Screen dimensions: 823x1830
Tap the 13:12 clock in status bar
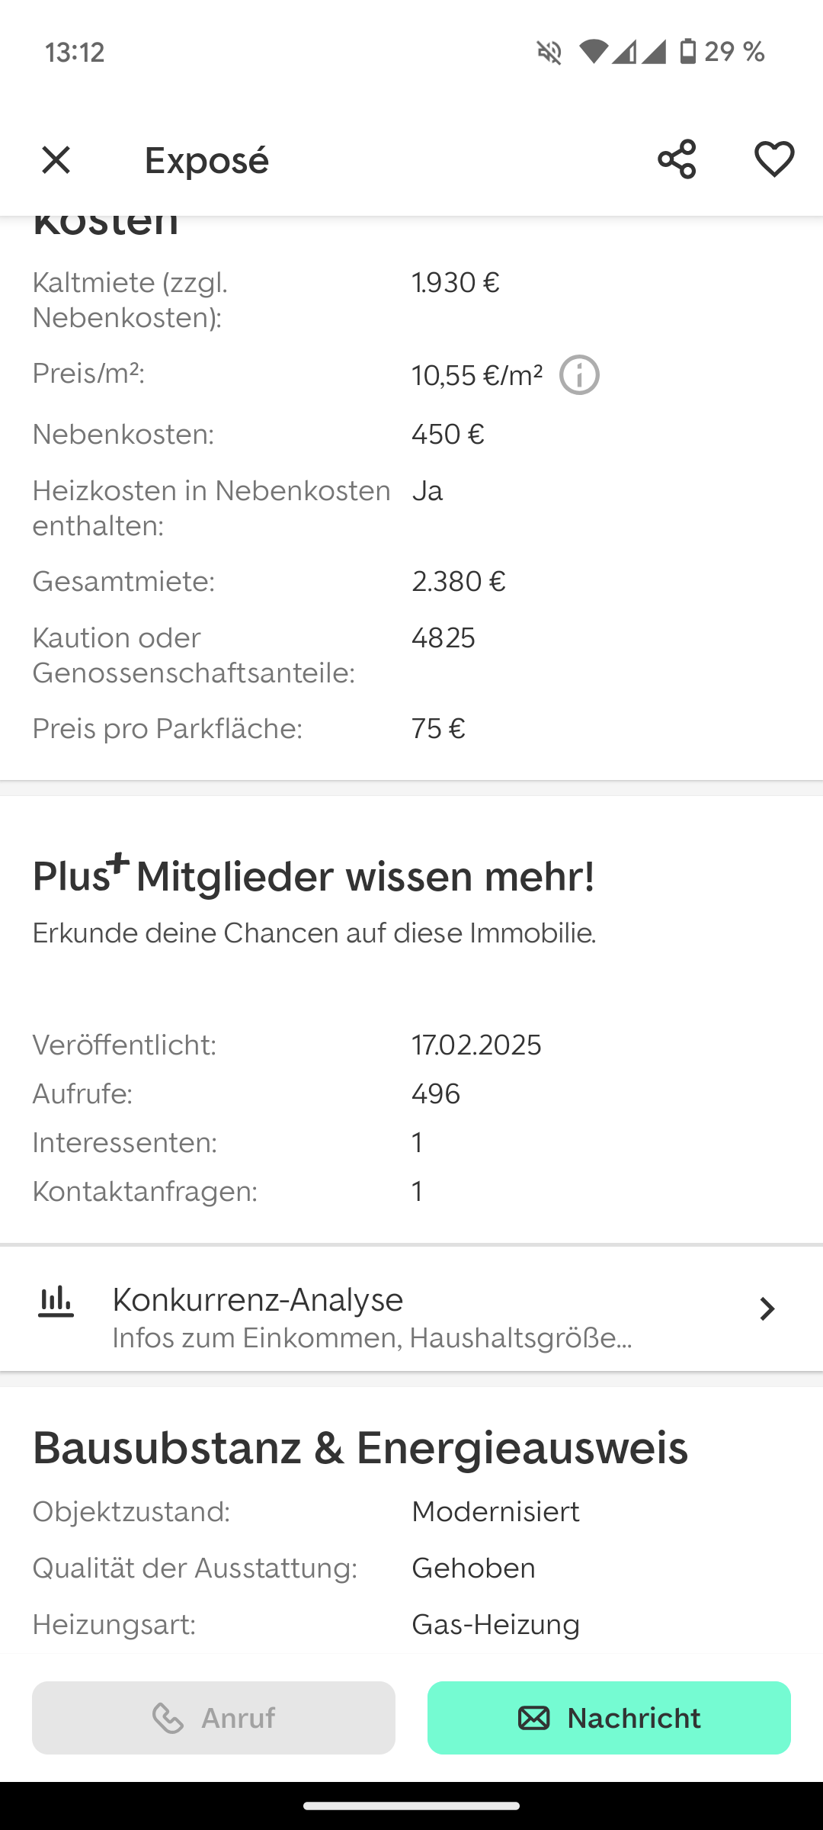pos(75,52)
